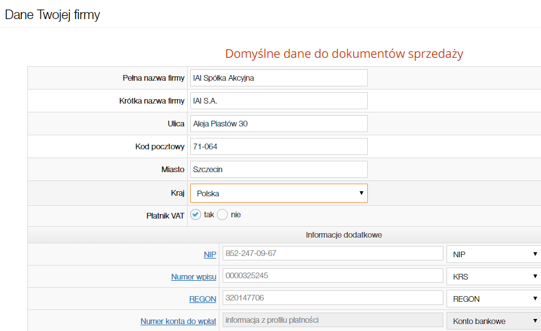
Task: Select the 'Płatnik VAT' label
Action: point(166,216)
